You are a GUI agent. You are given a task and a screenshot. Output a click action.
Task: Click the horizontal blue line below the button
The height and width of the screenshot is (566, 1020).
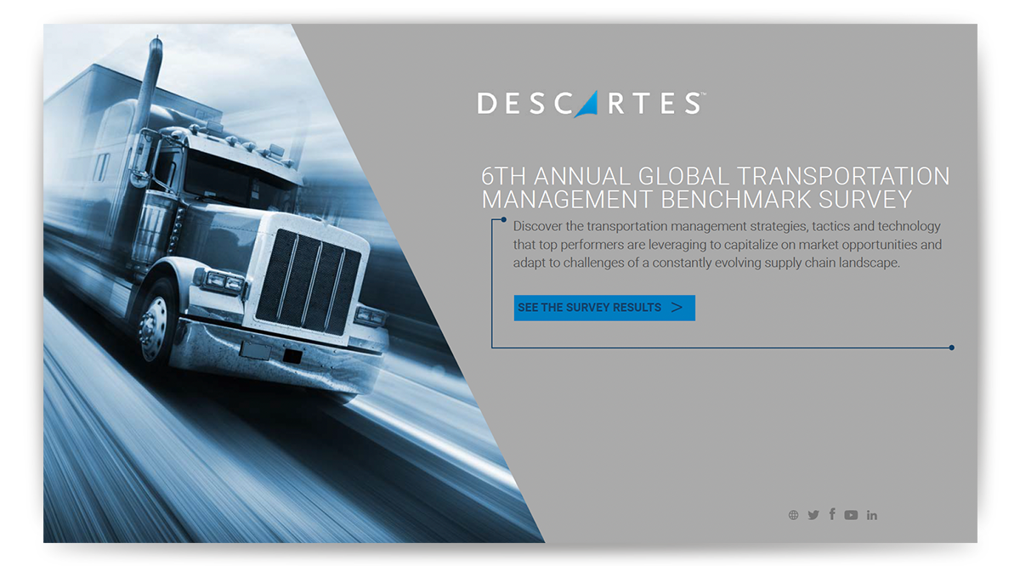click(x=722, y=348)
